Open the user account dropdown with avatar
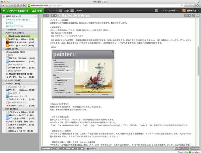 tap(191, 11)
